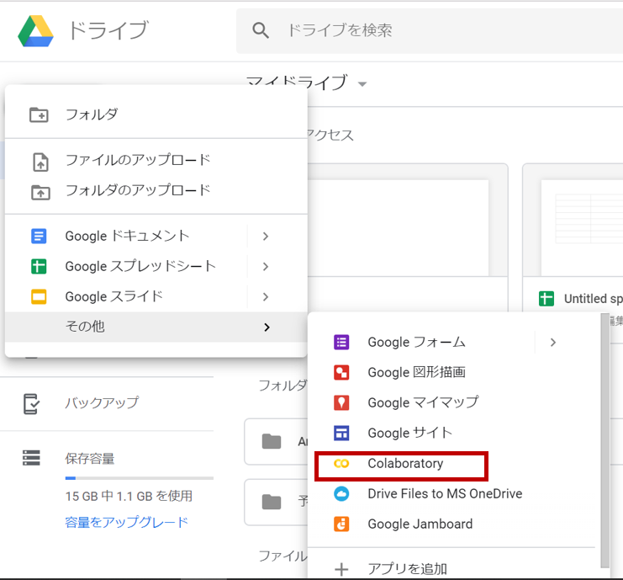The height and width of the screenshot is (580, 623).
Task: Open the その他 menu entry
Action: (156, 327)
